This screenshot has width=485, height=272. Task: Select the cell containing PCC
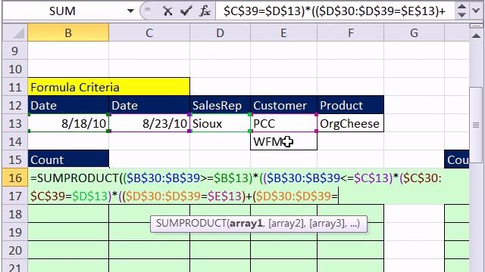click(283, 123)
